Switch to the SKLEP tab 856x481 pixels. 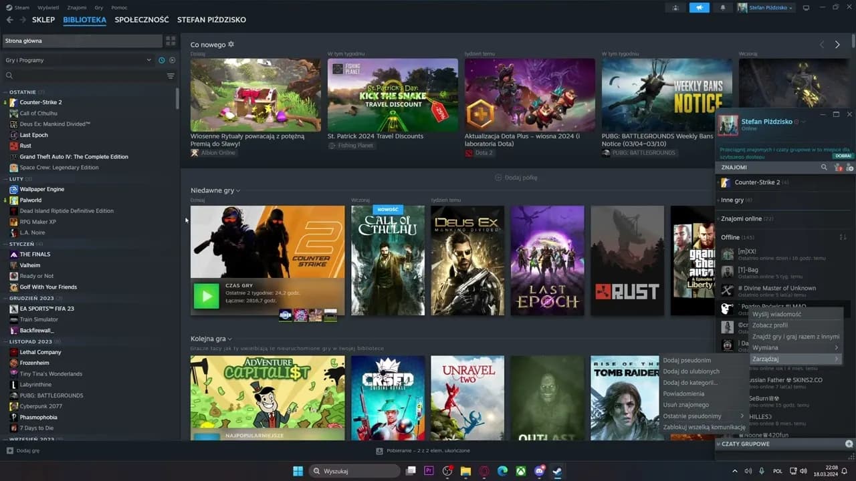43,20
